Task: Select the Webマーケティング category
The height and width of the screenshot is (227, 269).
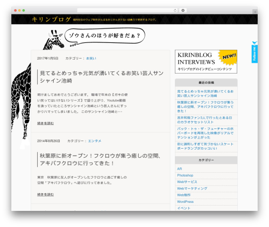Action: [x=192, y=188]
